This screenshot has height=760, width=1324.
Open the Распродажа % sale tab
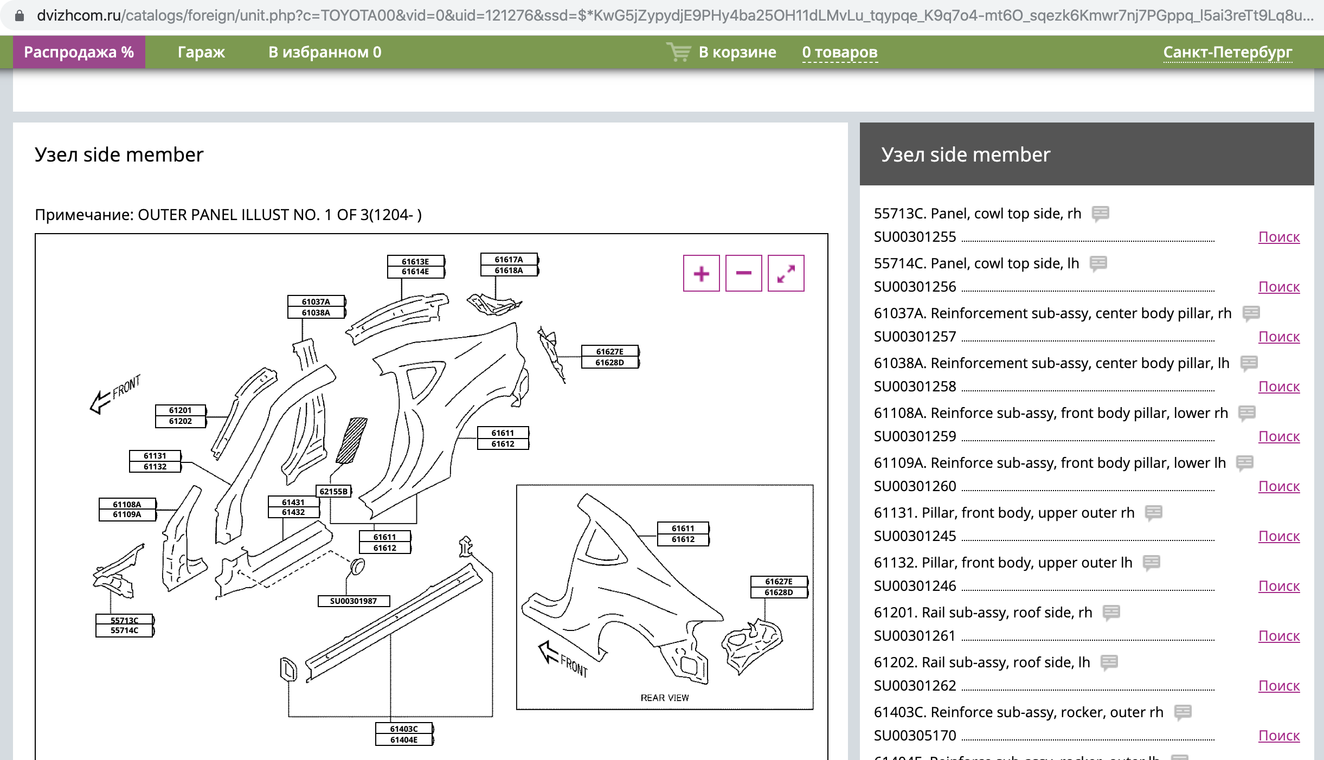pos(79,52)
